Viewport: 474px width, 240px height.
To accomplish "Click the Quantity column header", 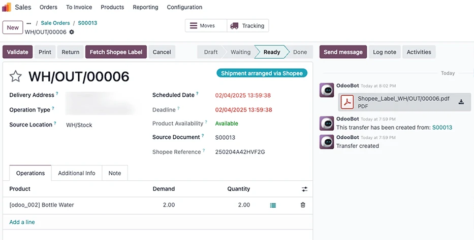I will point(238,189).
